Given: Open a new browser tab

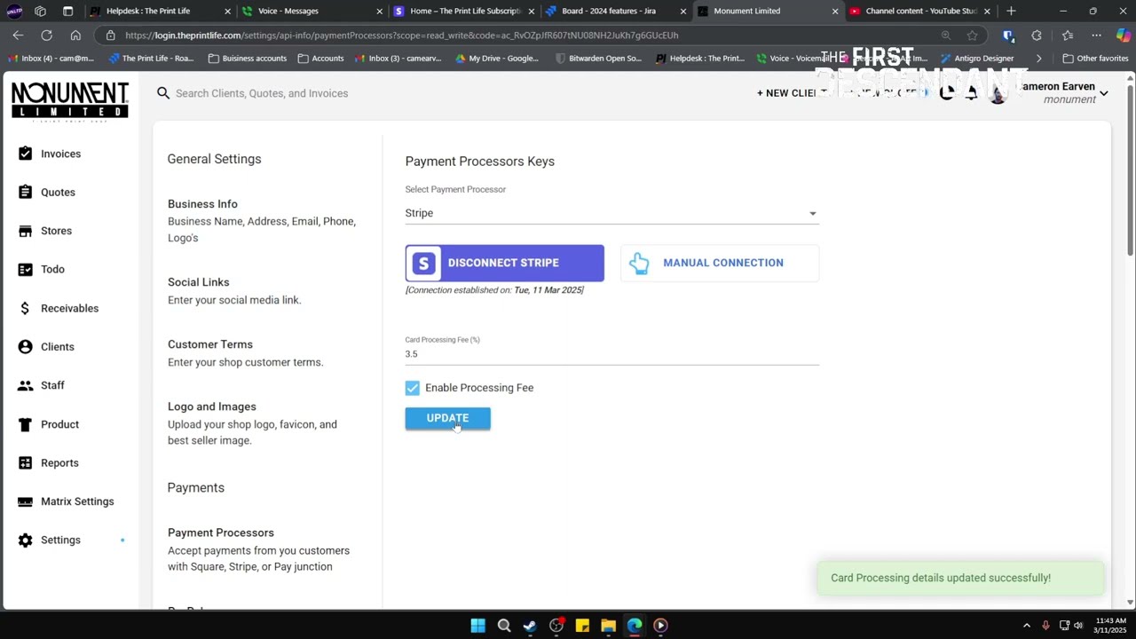Looking at the screenshot, I should [x=1011, y=11].
